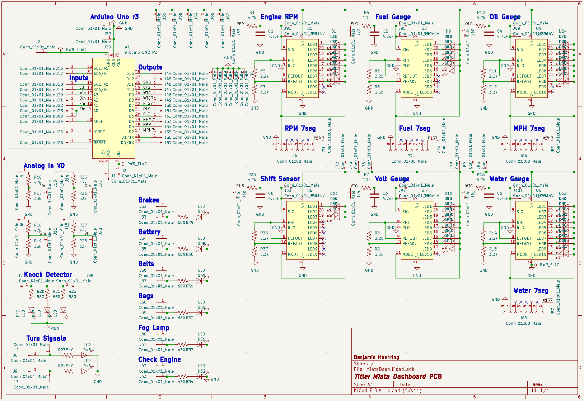The width and height of the screenshot is (584, 401).
Task: Select the "Oil Gauge" section title
Action: [x=505, y=17]
